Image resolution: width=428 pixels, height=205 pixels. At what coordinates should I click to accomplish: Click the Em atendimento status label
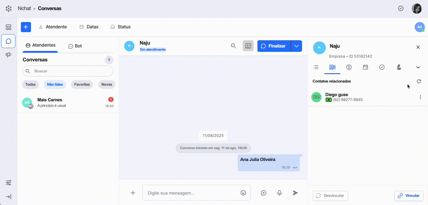click(x=153, y=50)
